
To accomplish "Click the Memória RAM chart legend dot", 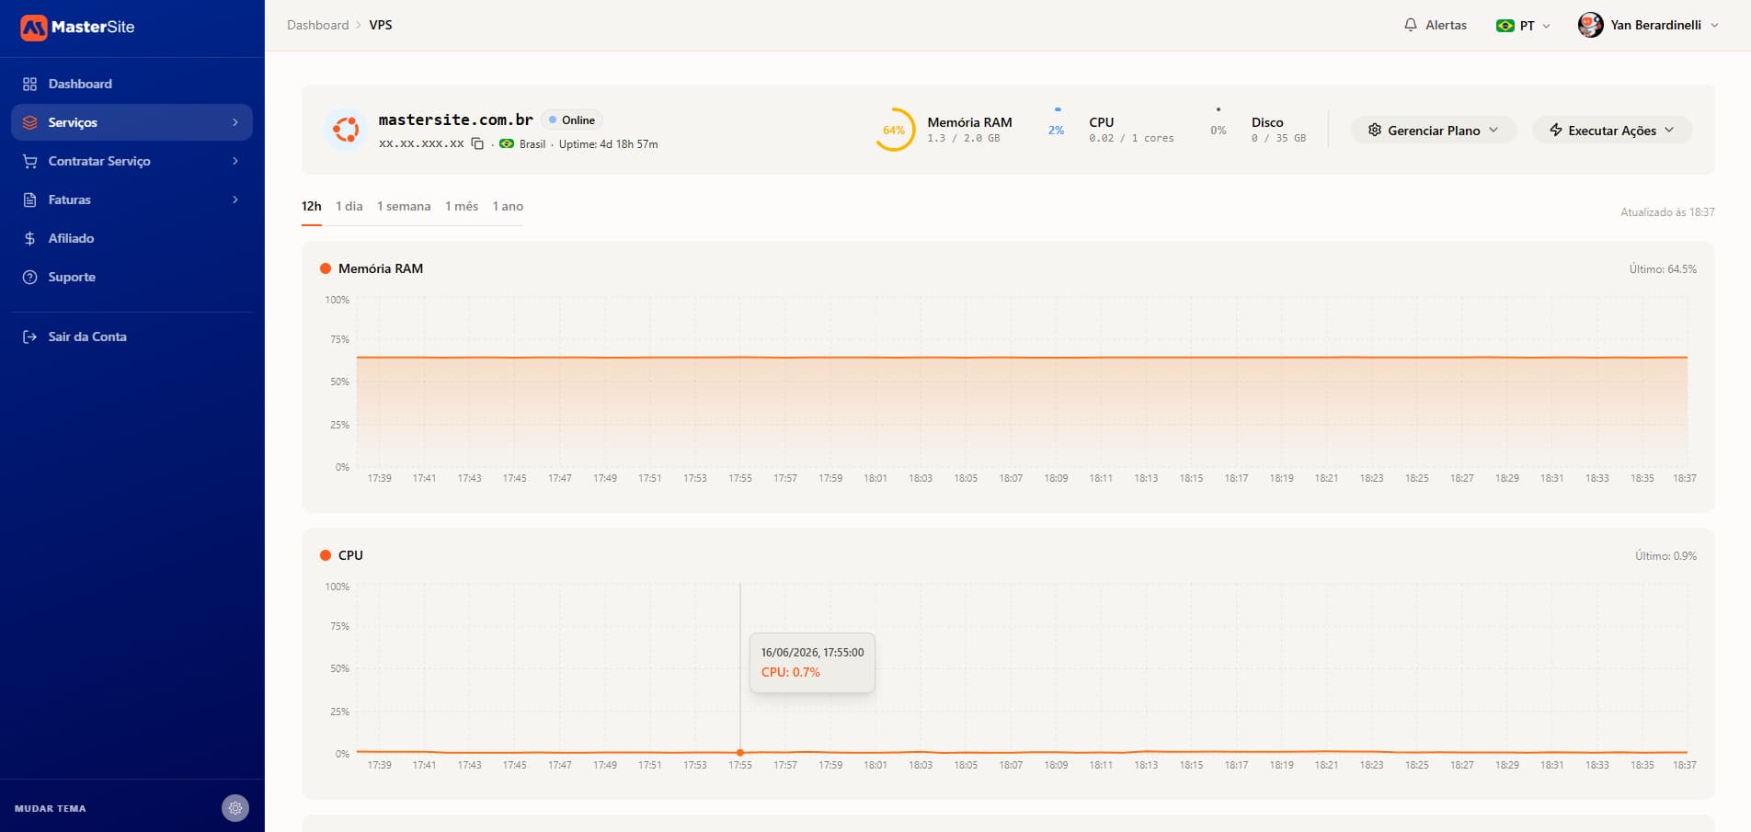I will (x=326, y=268).
